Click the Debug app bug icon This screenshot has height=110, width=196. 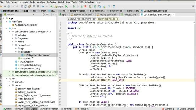[x=74, y=6]
